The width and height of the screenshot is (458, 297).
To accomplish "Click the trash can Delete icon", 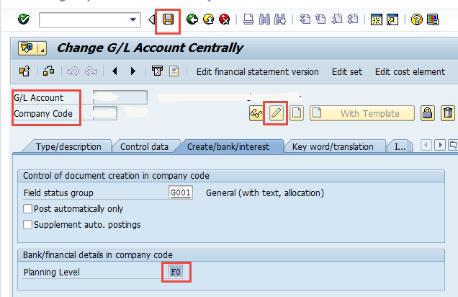I will point(448,113).
